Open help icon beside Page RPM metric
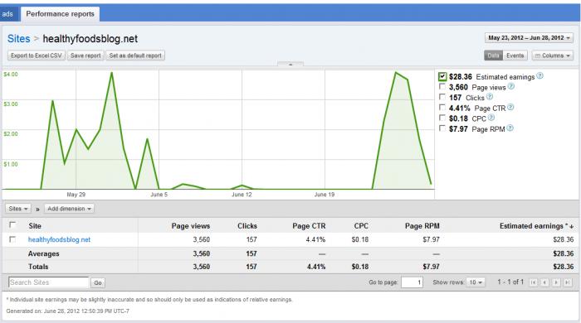 (x=510, y=128)
